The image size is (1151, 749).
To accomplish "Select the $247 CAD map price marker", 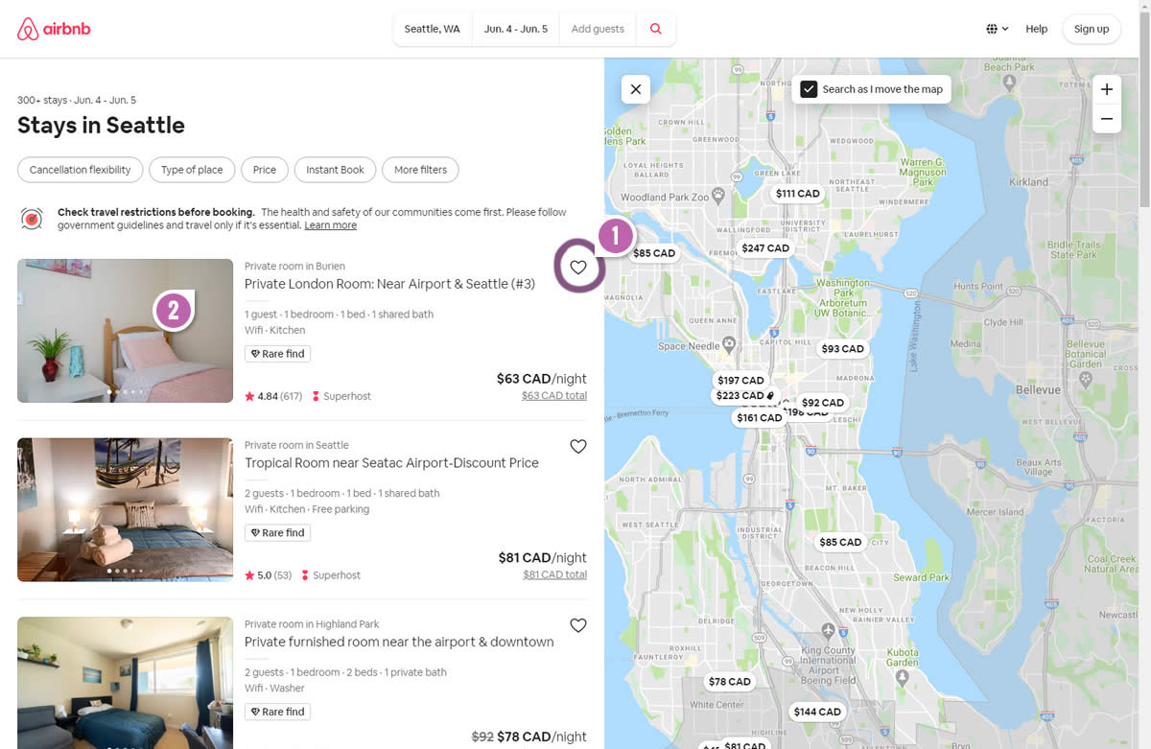I will pyautogui.click(x=765, y=248).
